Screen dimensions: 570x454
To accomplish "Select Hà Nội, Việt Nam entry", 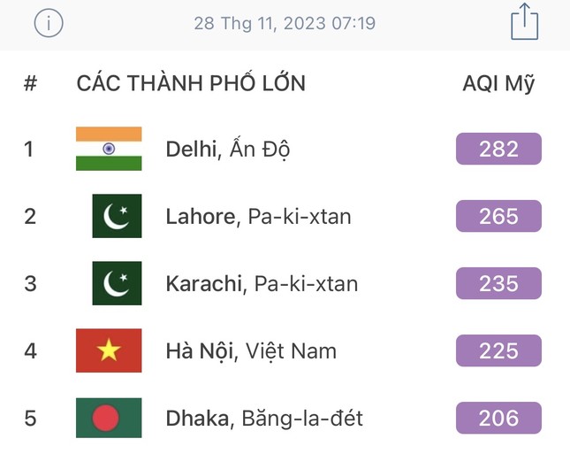I will [x=251, y=350].
